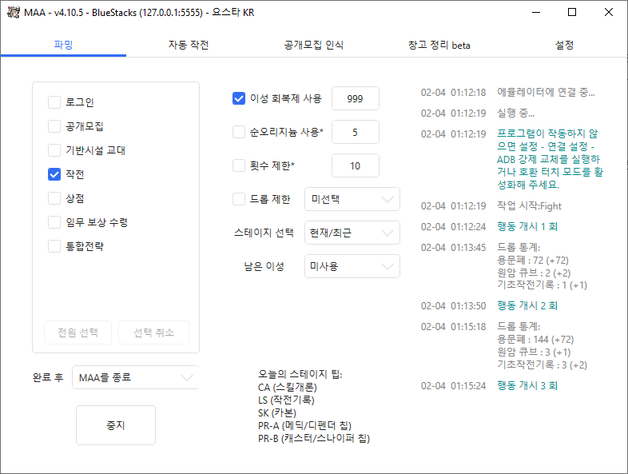Uncheck the 작전 checkbox

point(54,174)
